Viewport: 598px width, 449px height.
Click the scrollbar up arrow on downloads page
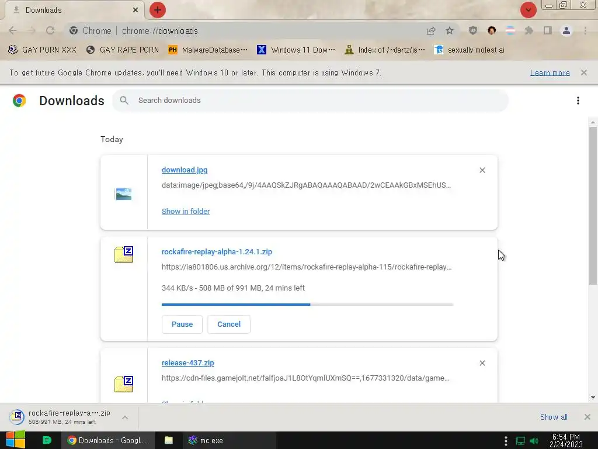point(593,122)
